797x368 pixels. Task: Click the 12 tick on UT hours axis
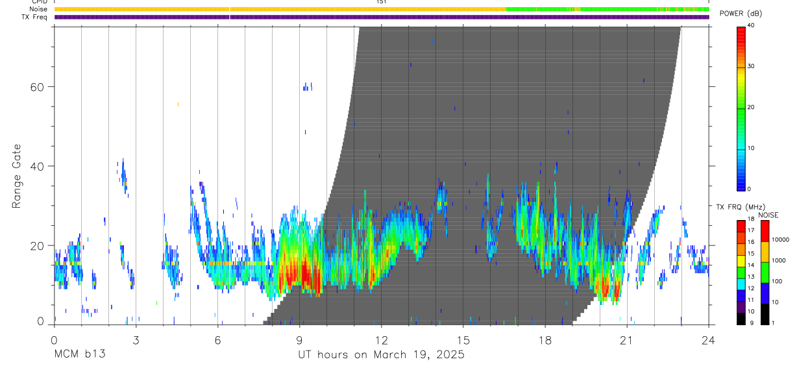[381, 339]
